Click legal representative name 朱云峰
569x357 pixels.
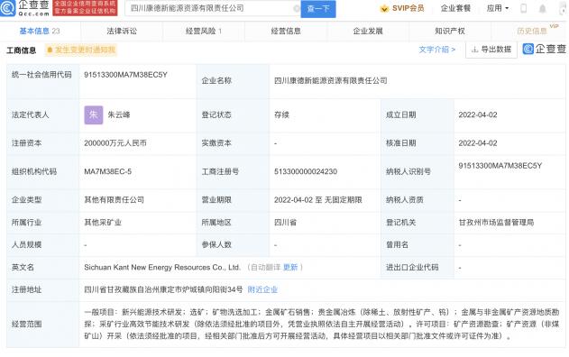(119, 115)
